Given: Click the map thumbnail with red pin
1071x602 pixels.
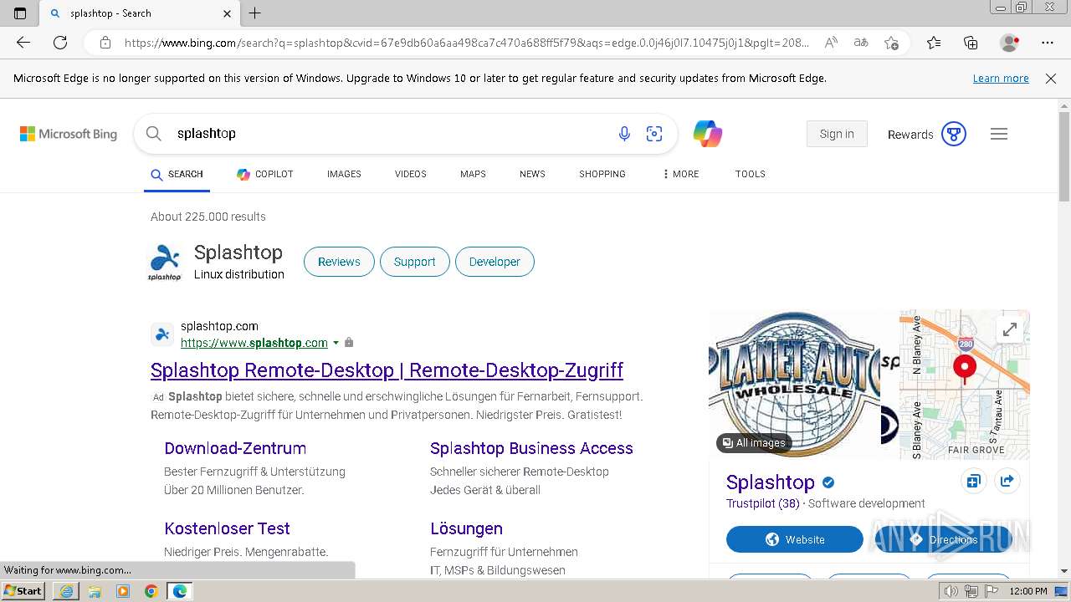Looking at the screenshot, I should [964, 385].
